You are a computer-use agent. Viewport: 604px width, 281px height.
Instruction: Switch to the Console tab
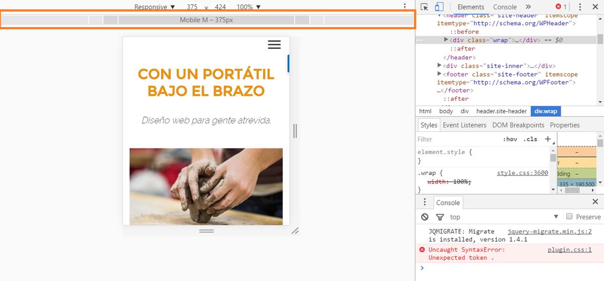click(505, 7)
